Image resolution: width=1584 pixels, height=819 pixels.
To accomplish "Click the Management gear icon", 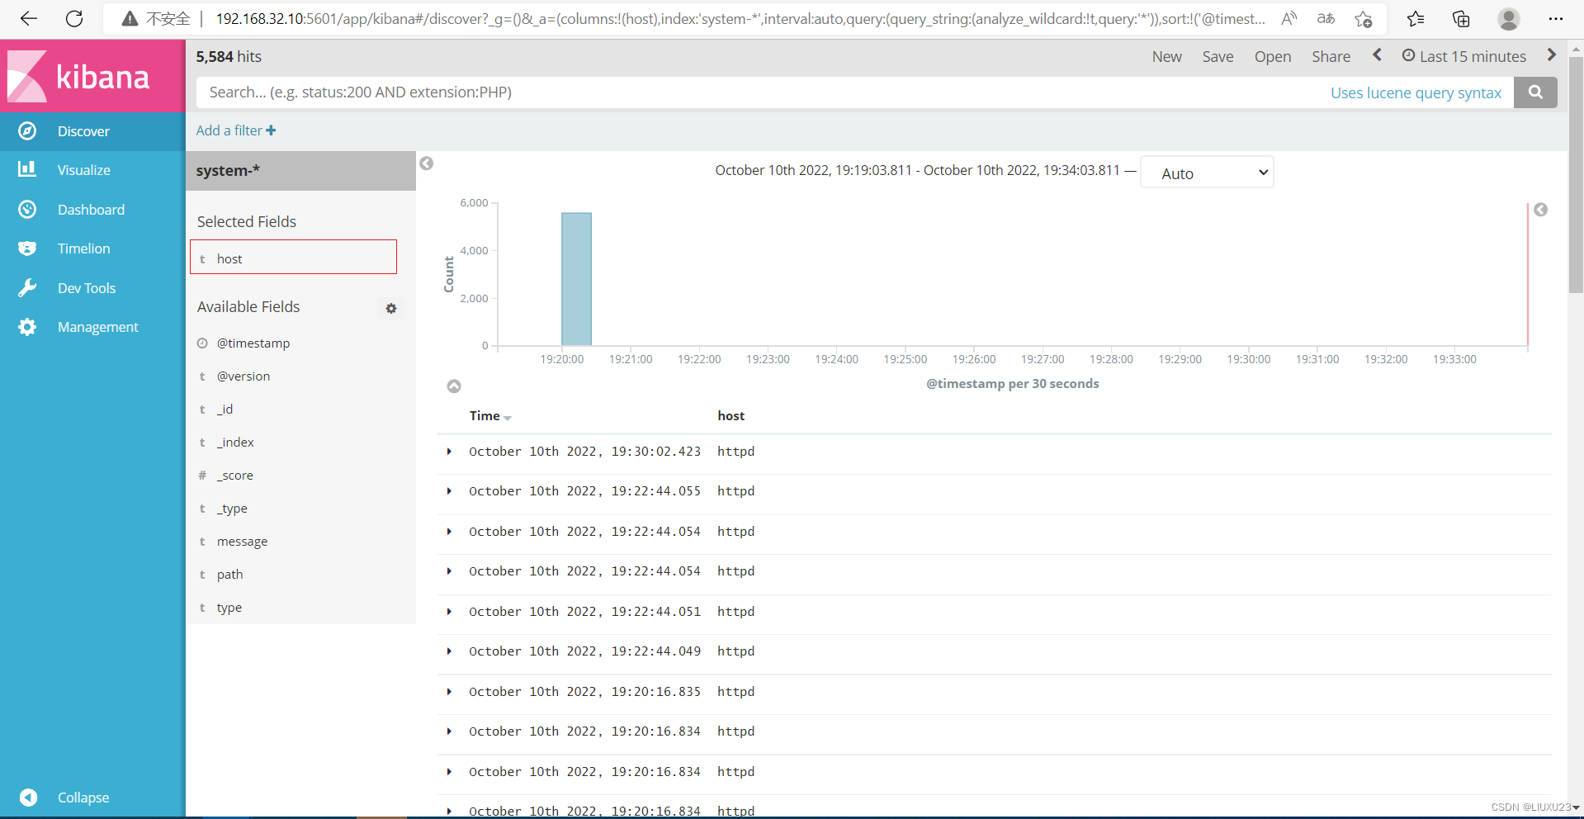I will pos(27,327).
